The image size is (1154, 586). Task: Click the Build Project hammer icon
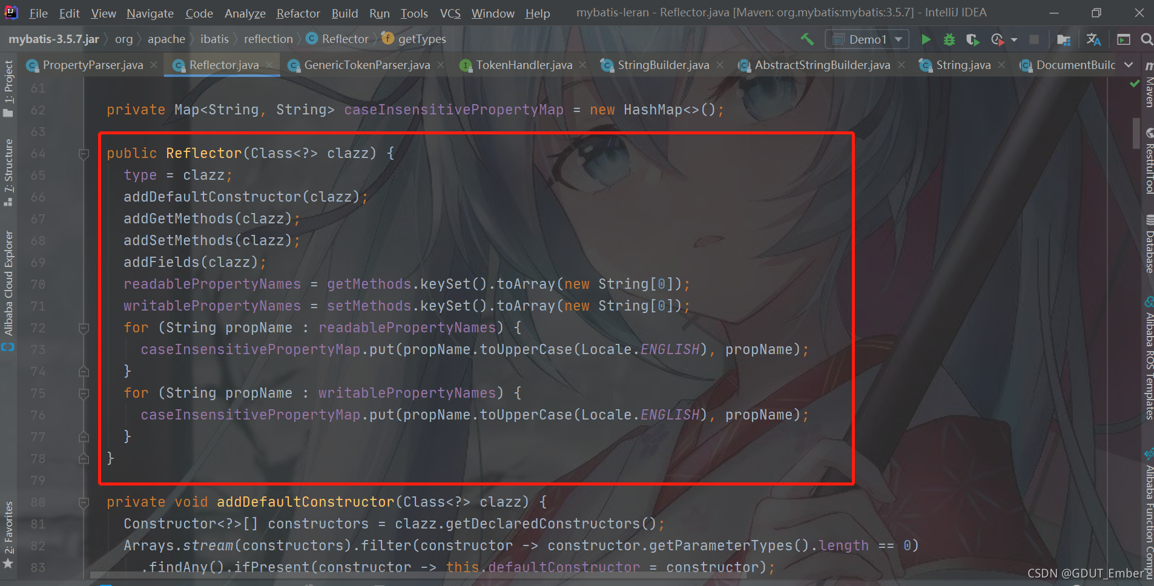coord(807,39)
